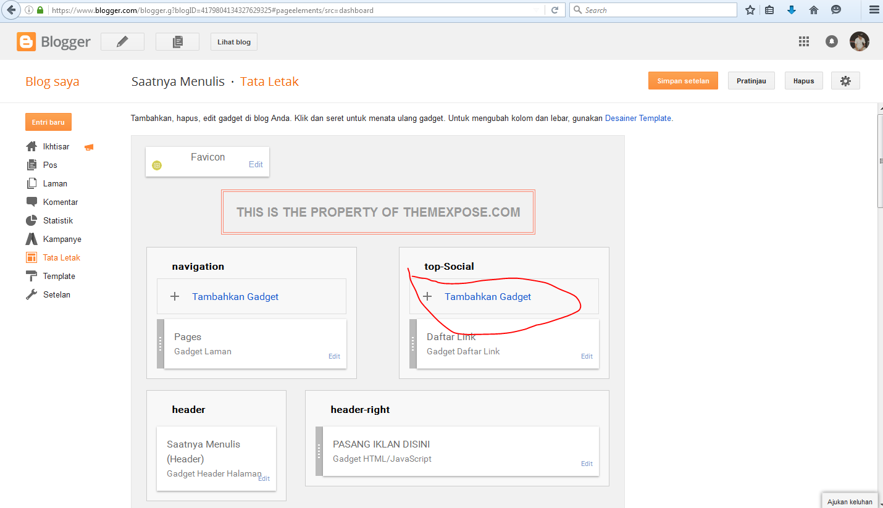Click the header-right section title
The width and height of the screenshot is (883, 508).
360,410
